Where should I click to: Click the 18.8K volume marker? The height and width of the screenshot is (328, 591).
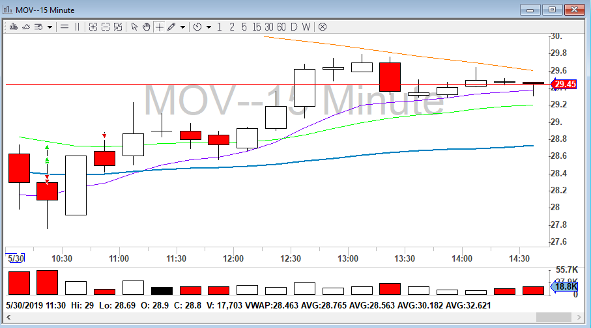coord(564,286)
